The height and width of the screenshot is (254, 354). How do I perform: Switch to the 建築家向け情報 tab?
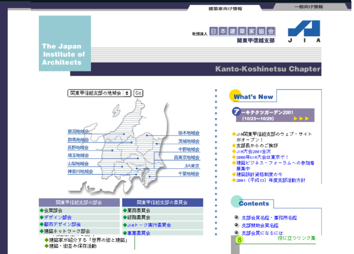tap(225, 9)
